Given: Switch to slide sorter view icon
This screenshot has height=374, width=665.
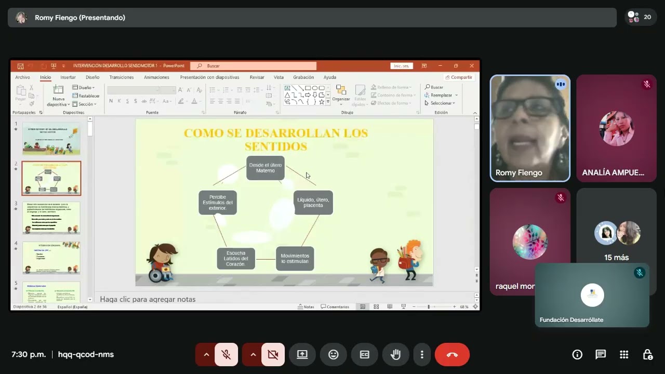Looking at the screenshot, I should [376, 307].
